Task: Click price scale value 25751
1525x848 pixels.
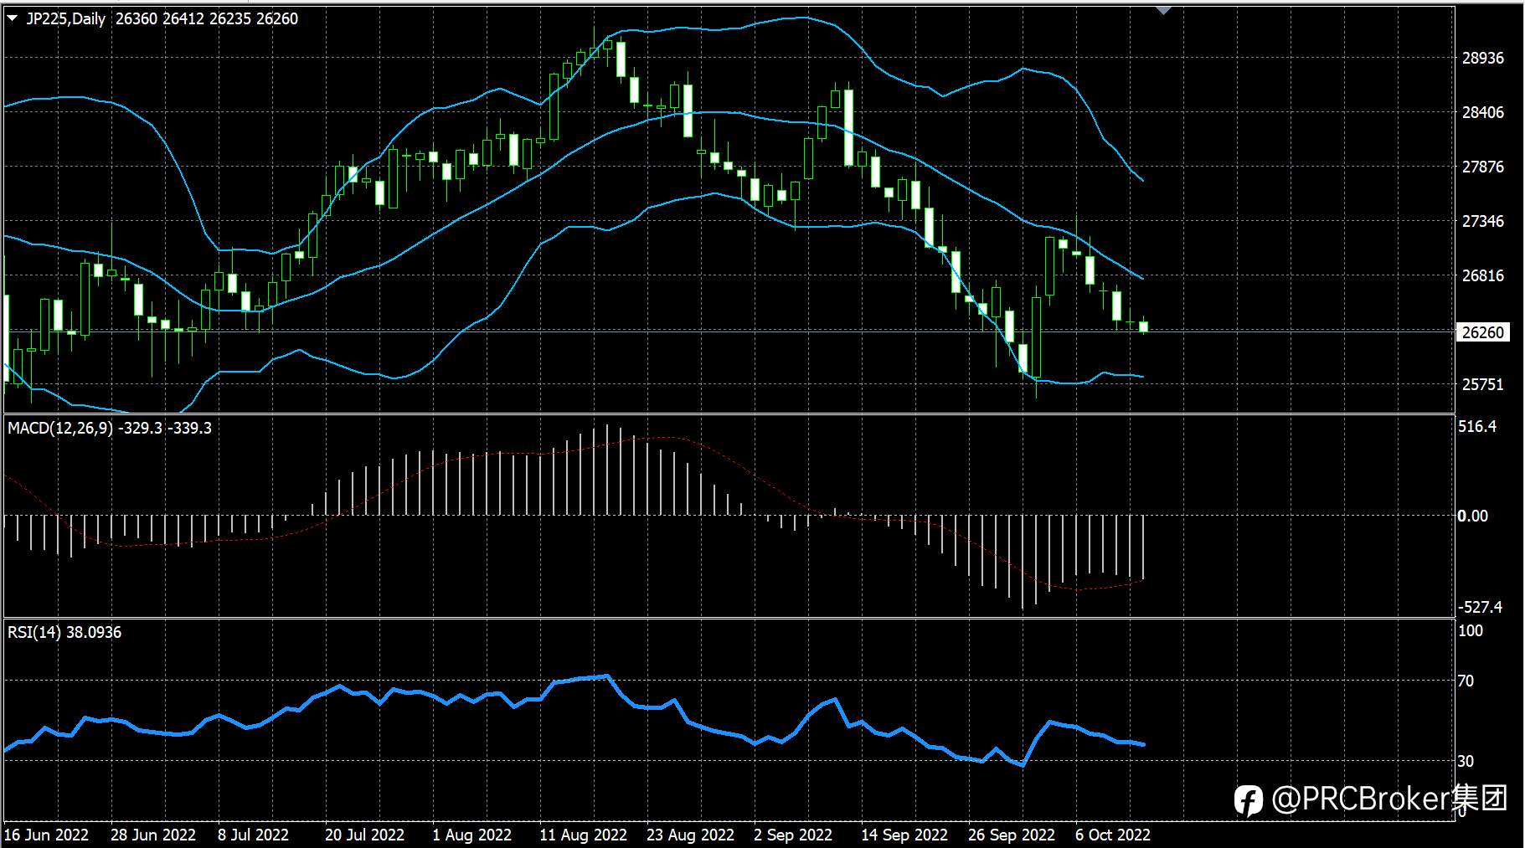Action: coord(1482,384)
